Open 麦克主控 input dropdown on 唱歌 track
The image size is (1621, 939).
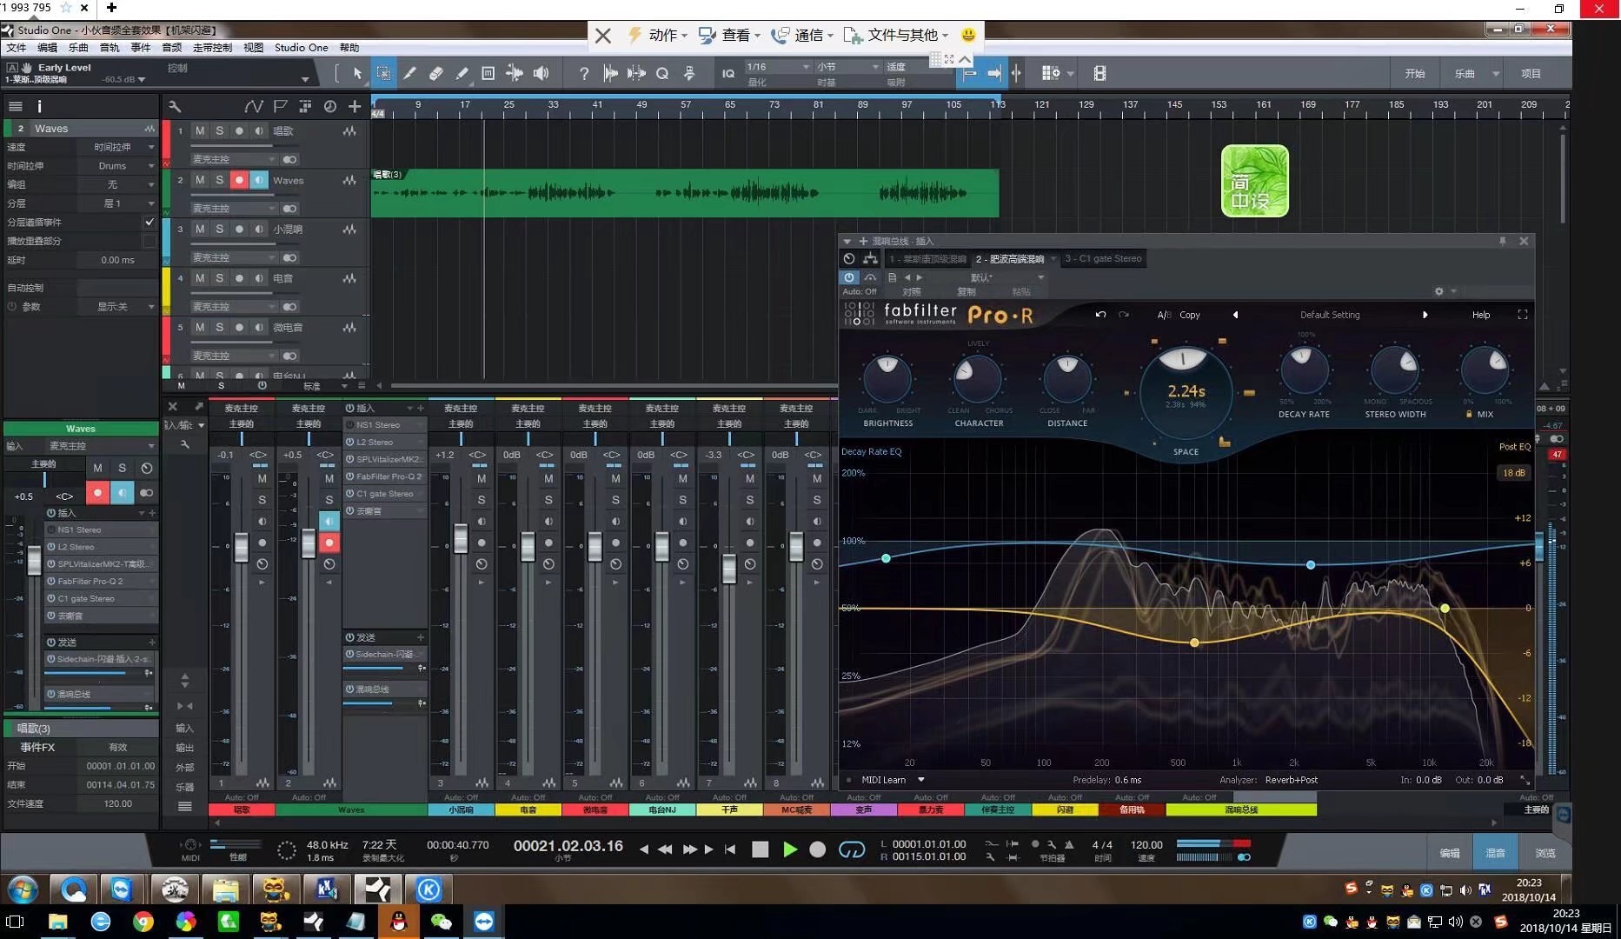[233, 159]
